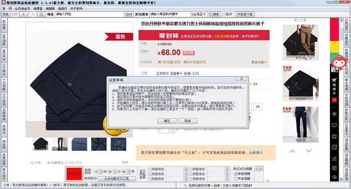Open the 已购宝贝 right sidebar tab
Screen dimensions: 351x189
[x=346, y=25]
